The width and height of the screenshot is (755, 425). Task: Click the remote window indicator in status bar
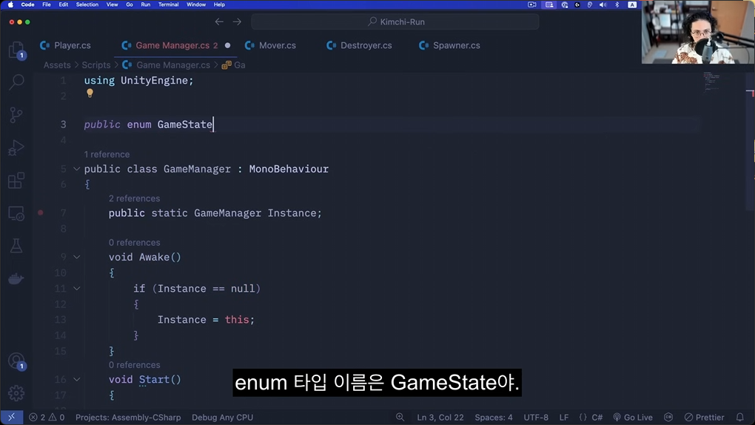click(x=12, y=418)
